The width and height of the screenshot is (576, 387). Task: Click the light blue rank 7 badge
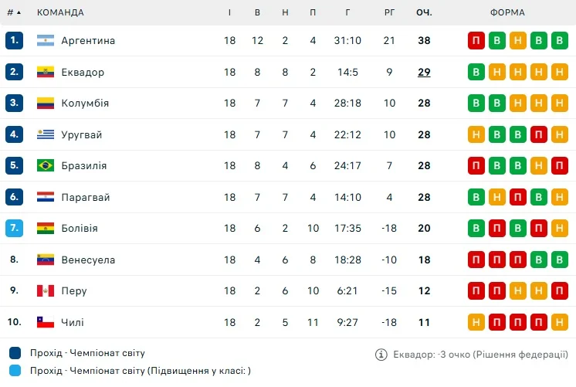(14, 229)
